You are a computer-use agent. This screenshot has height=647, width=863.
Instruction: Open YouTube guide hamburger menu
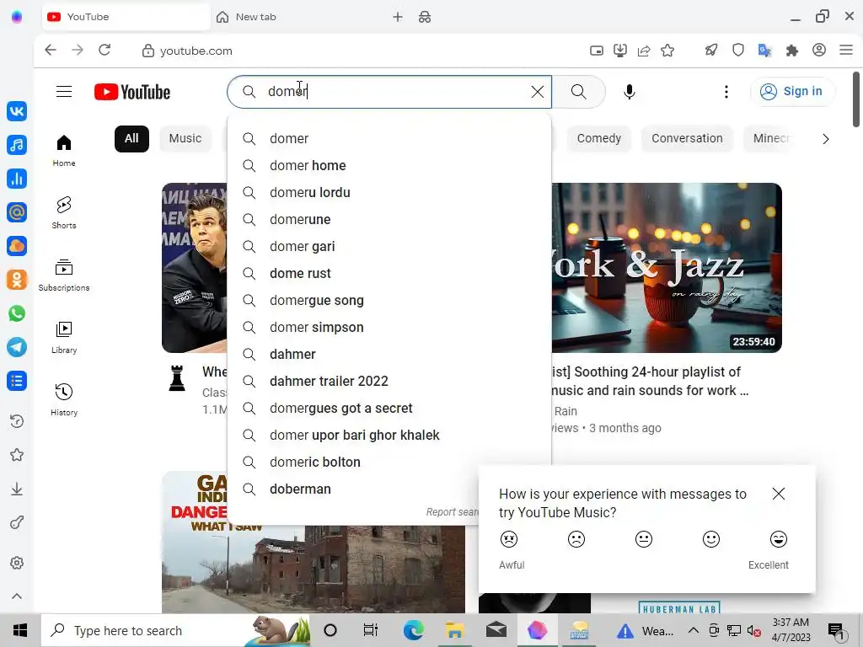point(64,91)
